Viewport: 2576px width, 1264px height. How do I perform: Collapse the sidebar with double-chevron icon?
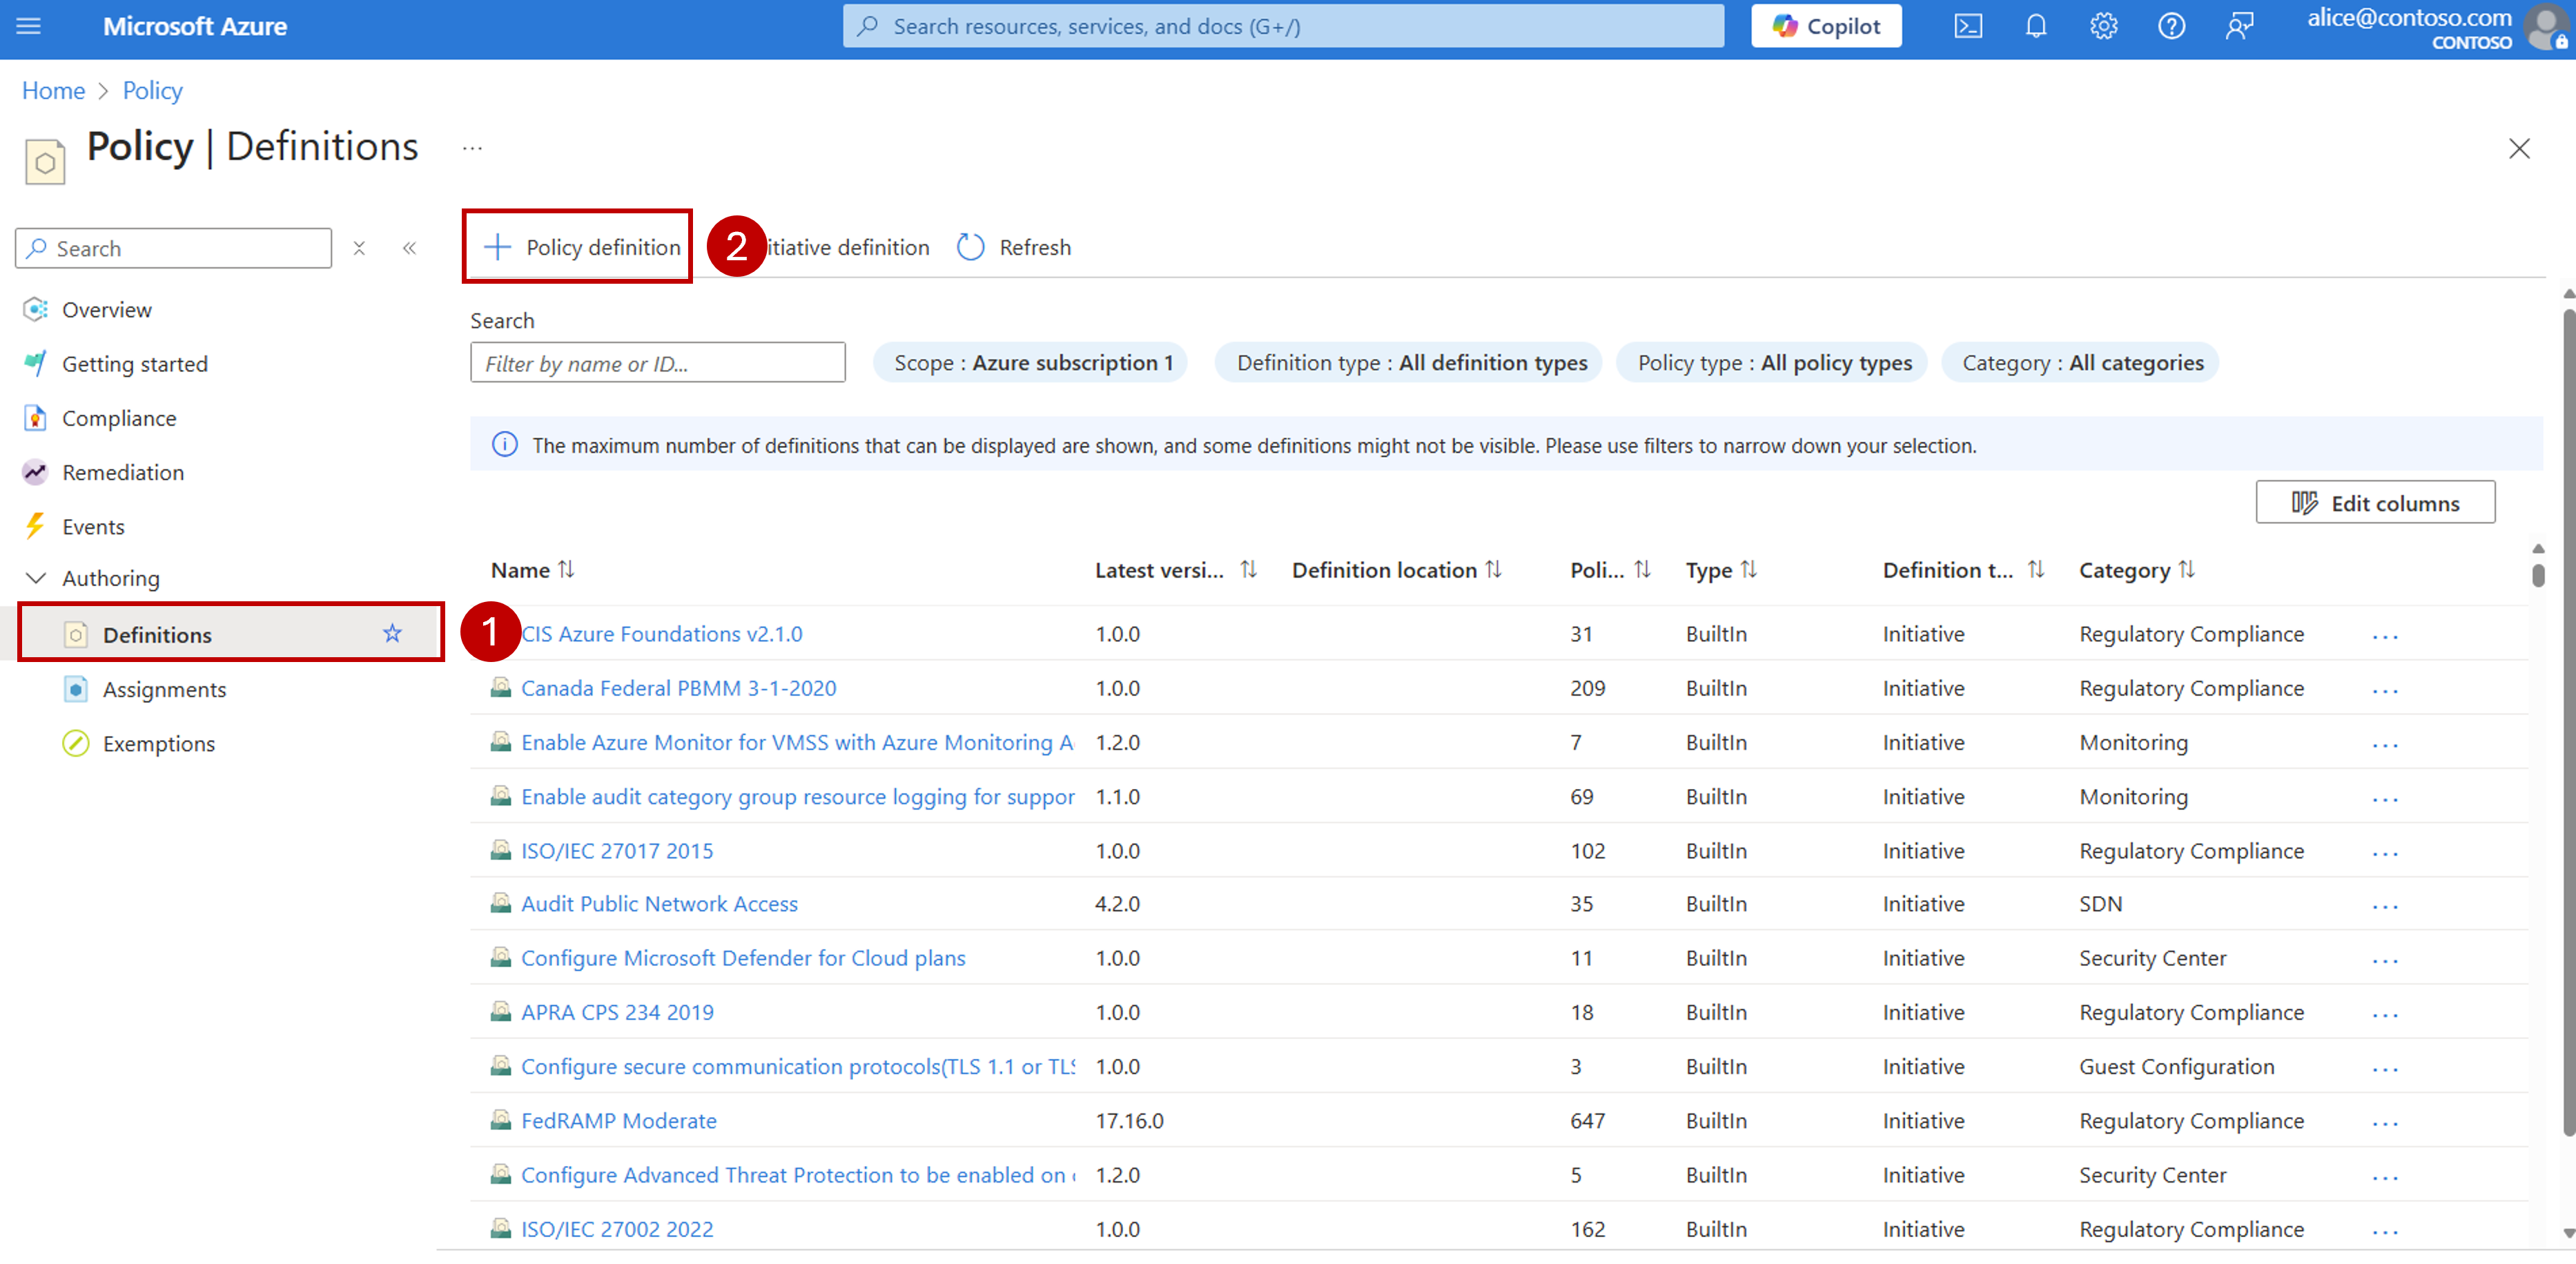click(409, 248)
